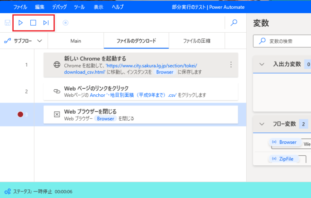The height and width of the screenshot is (198, 311).
Task: Click Browser variable in action 3
Action: click(x=105, y=119)
